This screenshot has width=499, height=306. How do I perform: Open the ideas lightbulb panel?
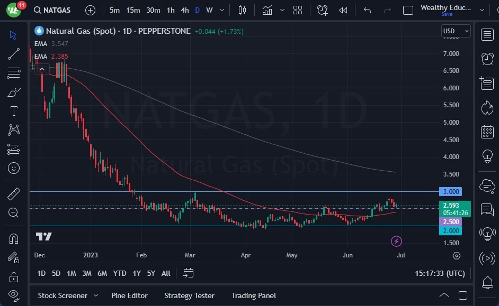(487, 156)
